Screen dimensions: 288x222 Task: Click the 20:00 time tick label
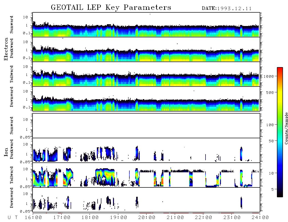point(147,217)
